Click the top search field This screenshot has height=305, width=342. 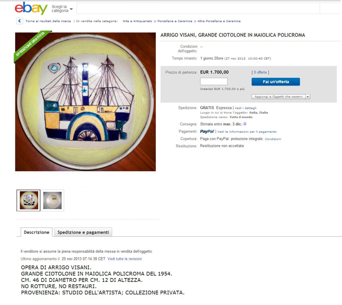[198, 9]
